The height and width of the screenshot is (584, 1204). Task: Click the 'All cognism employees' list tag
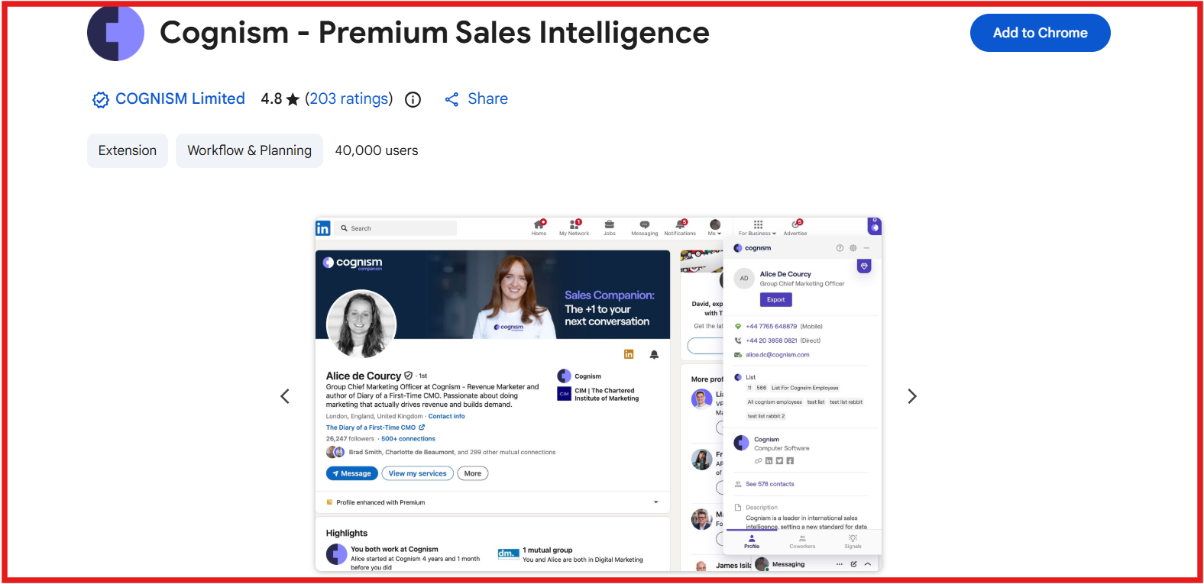pos(775,402)
